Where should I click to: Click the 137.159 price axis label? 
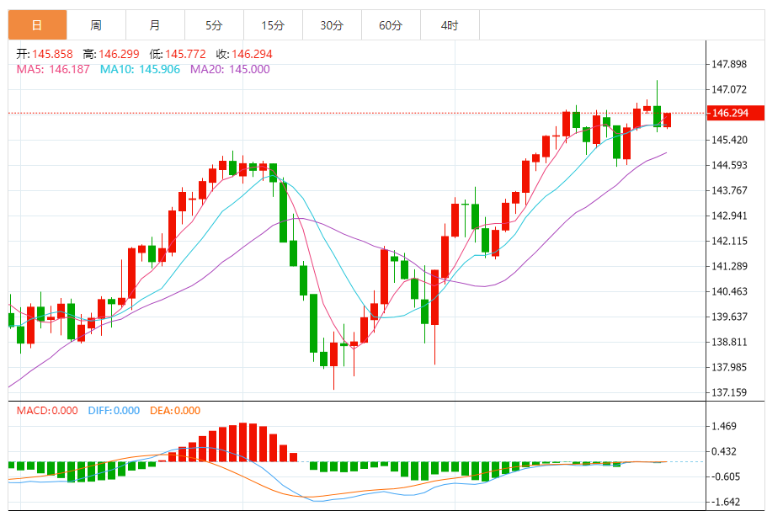pos(729,392)
